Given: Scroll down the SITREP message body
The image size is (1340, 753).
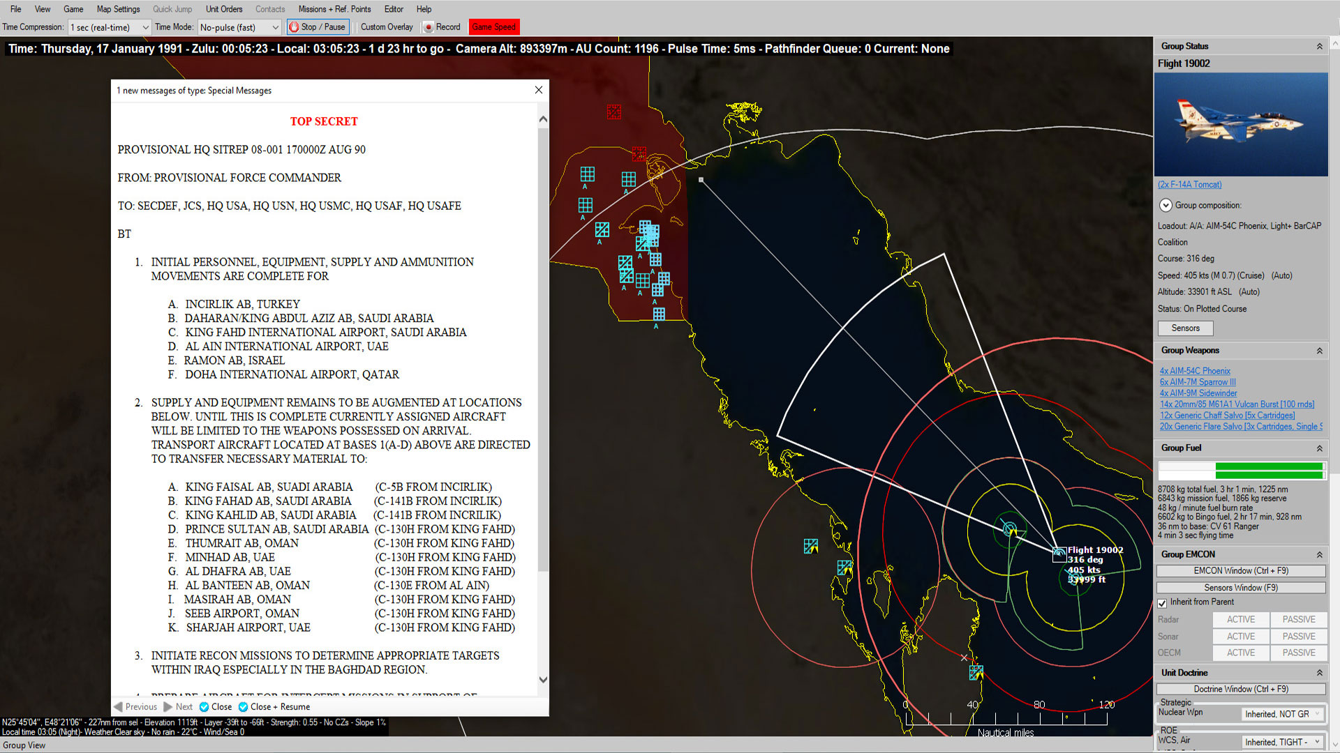Looking at the screenshot, I should tap(542, 690).
